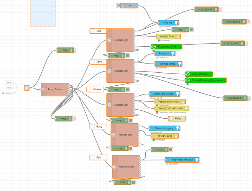Viewport: 252px width, 191px height.
Task: Click 'turned off' status under Hue white lamp bad
Action: (173, 164)
